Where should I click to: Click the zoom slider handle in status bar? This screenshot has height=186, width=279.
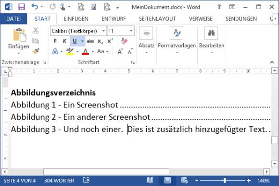point(225,181)
